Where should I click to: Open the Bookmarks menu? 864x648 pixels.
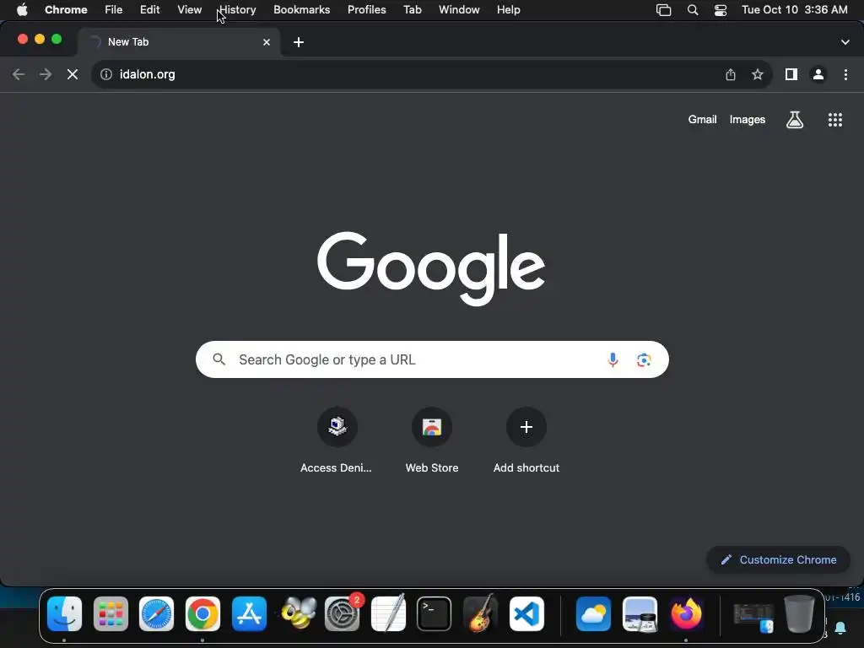(301, 10)
